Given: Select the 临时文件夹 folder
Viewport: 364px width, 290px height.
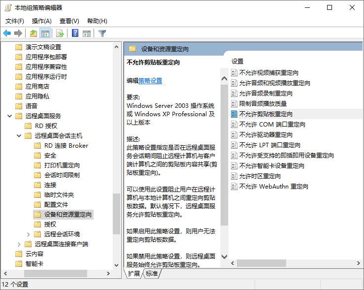Looking at the screenshot, I should 59,195.
